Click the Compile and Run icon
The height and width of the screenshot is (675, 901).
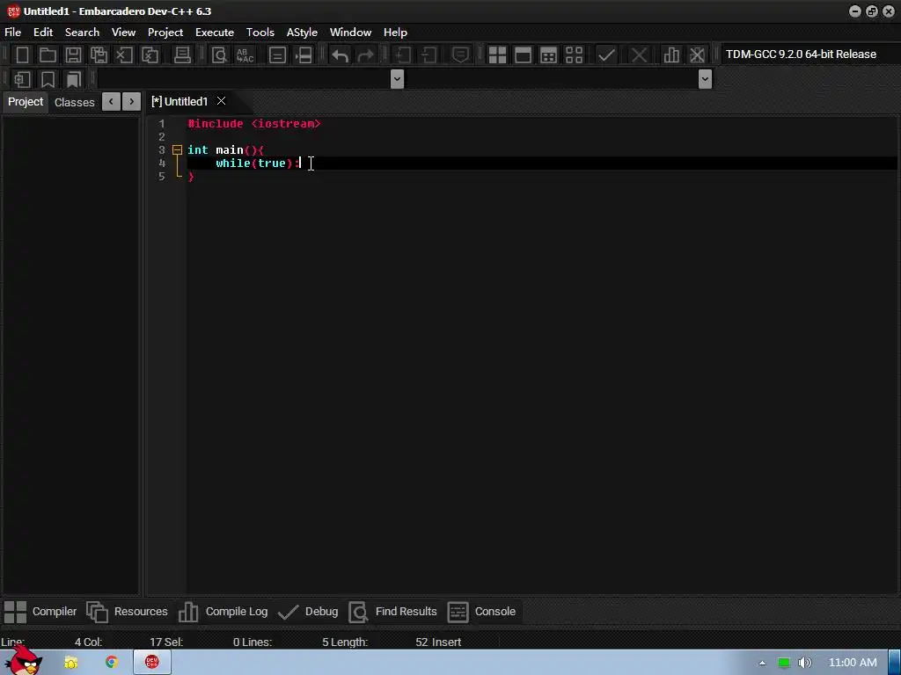point(549,55)
